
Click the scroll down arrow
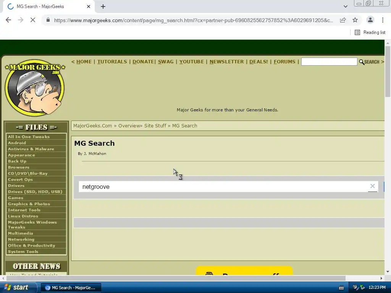click(x=388, y=272)
